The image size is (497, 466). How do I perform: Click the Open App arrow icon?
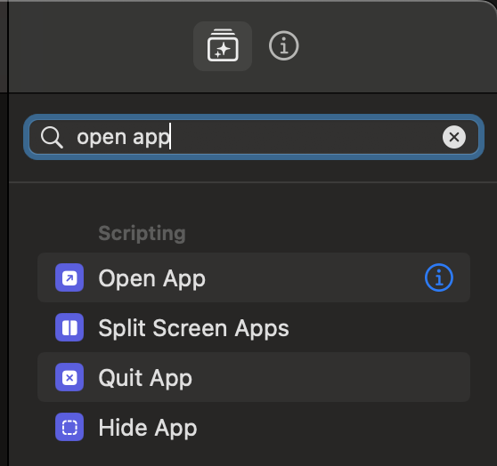(x=69, y=277)
